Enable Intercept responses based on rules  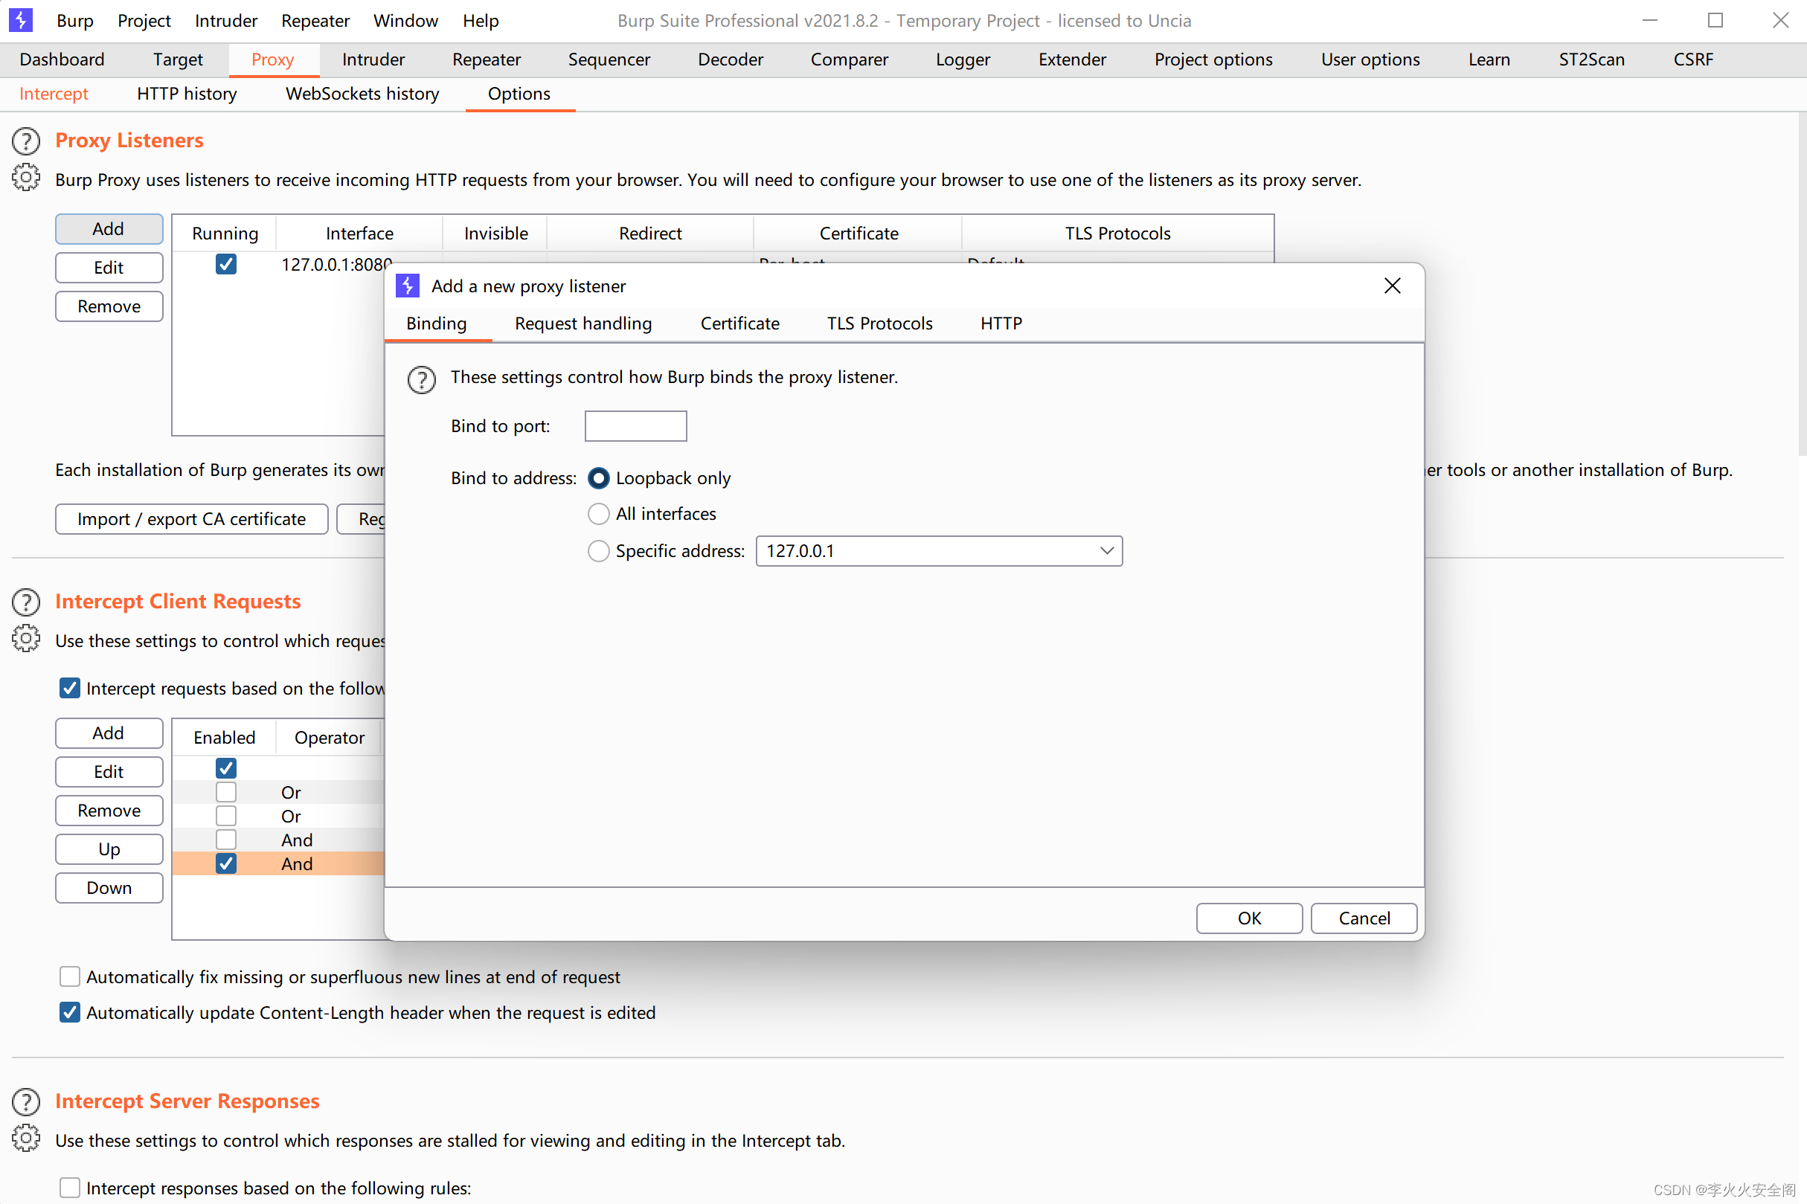[x=69, y=1188]
